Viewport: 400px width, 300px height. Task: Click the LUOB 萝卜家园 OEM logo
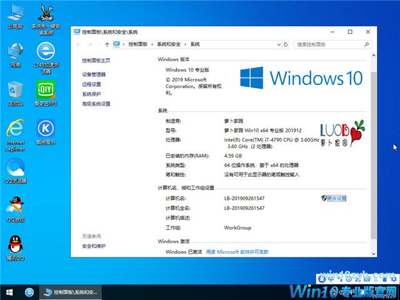pyautogui.click(x=342, y=133)
